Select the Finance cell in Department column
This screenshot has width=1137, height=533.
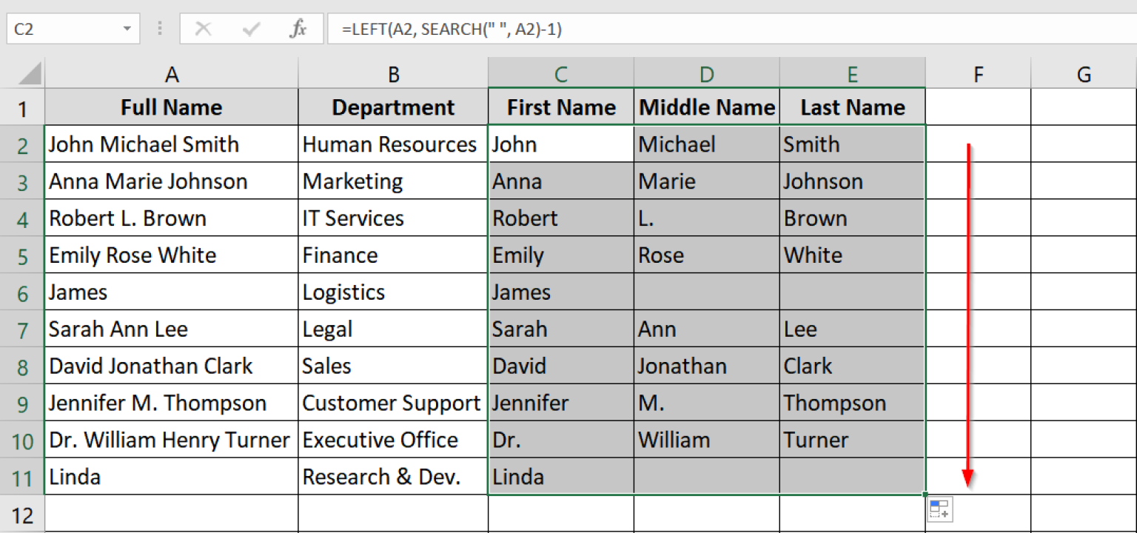(x=393, y=255)
